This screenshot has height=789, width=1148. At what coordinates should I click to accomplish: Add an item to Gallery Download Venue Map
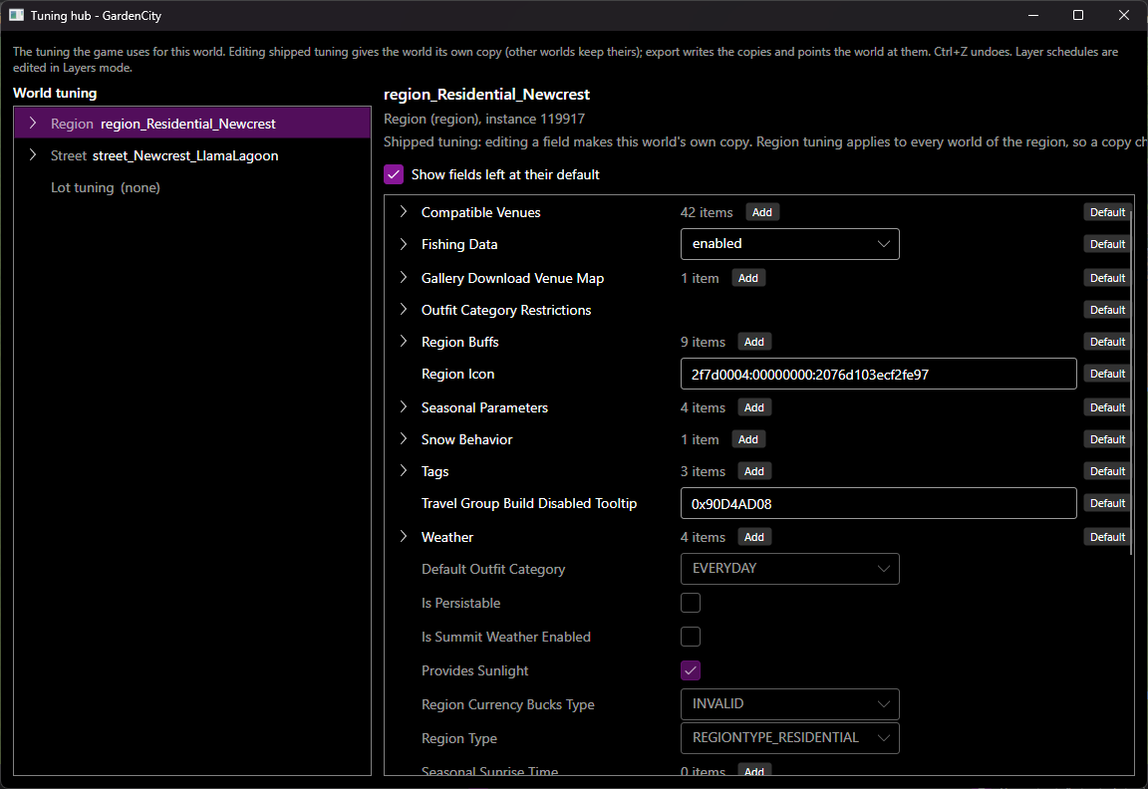click(748, 278)
